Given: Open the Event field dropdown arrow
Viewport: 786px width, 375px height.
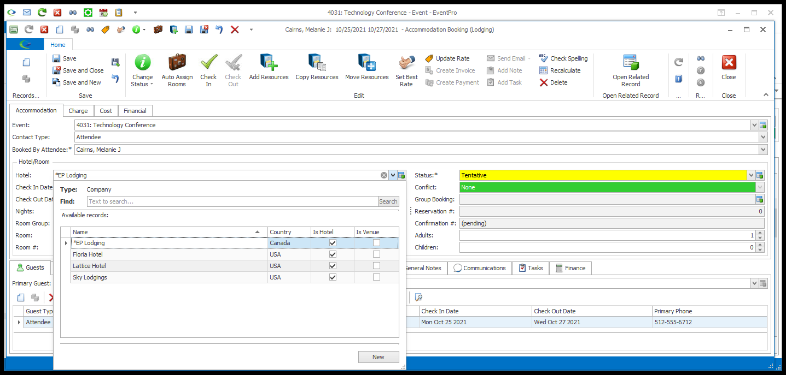Looking at the screenshot, I should pos(754,125).
